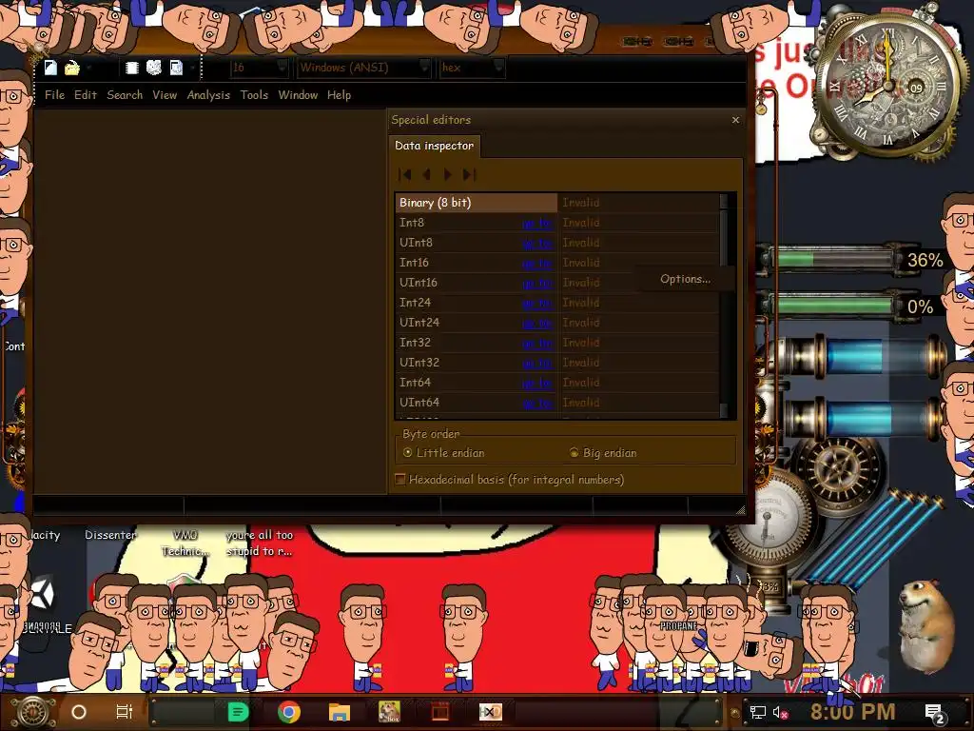
Task: Close the Special editors panel
Action: click(x=735, y=119)
